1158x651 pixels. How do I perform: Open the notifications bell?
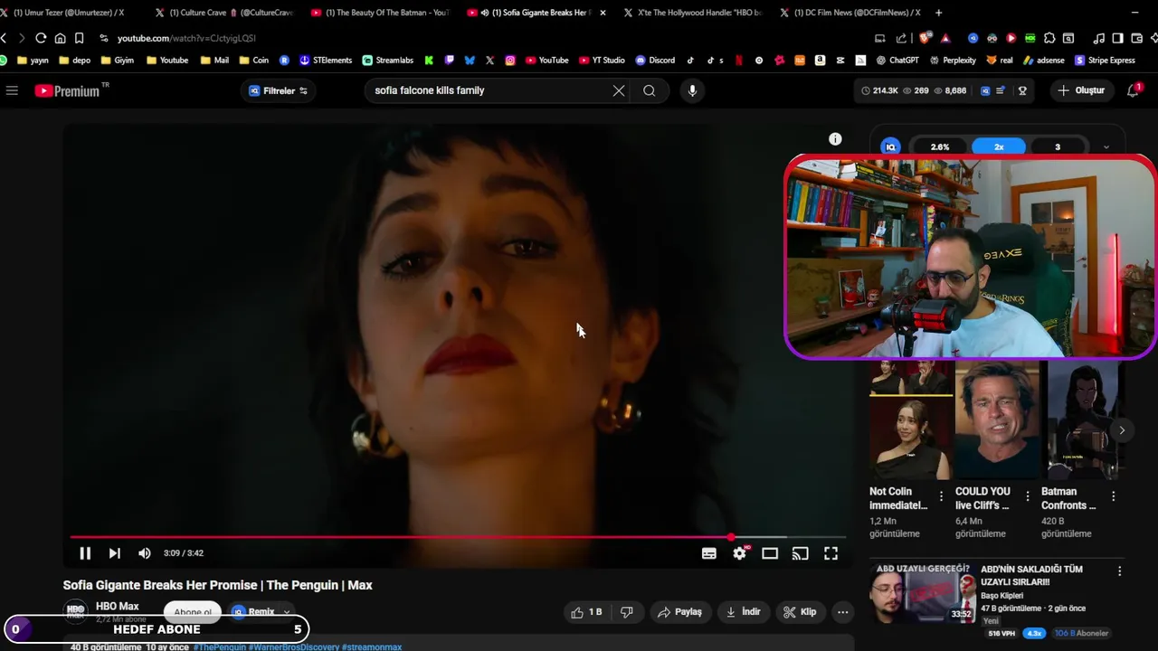coord(1133,90)
